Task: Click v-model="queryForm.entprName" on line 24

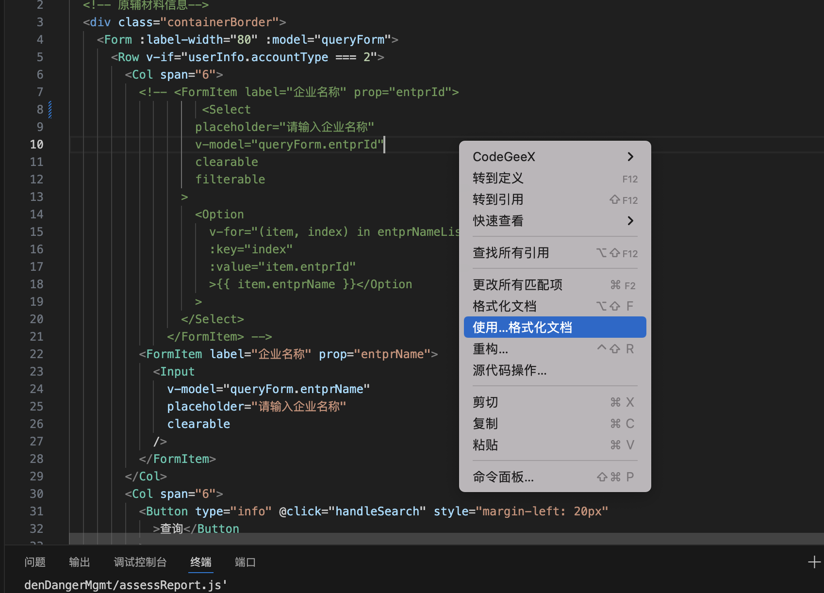Action: click(x=268, y=389)
